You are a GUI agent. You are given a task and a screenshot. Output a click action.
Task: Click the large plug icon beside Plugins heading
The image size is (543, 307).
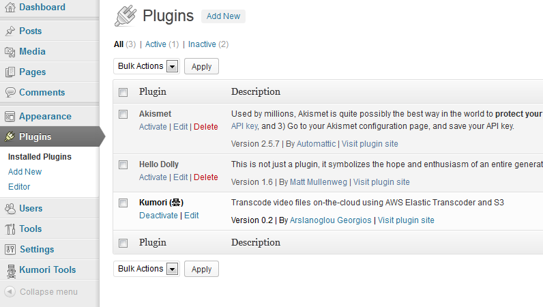tap(126, 16)
